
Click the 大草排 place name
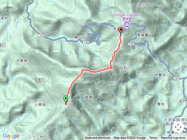tap(22, 61)
